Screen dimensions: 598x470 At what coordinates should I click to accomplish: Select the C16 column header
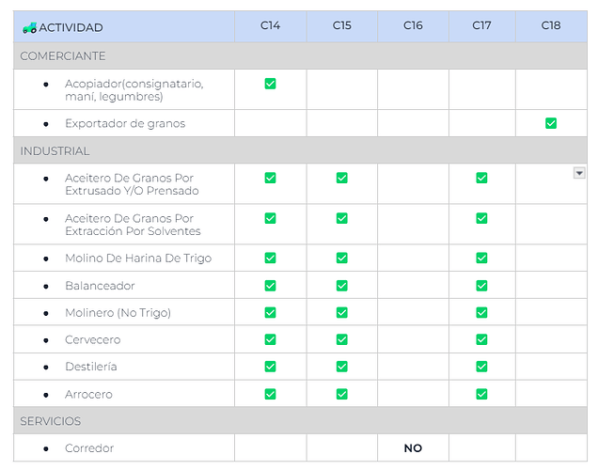click(413, 25)
